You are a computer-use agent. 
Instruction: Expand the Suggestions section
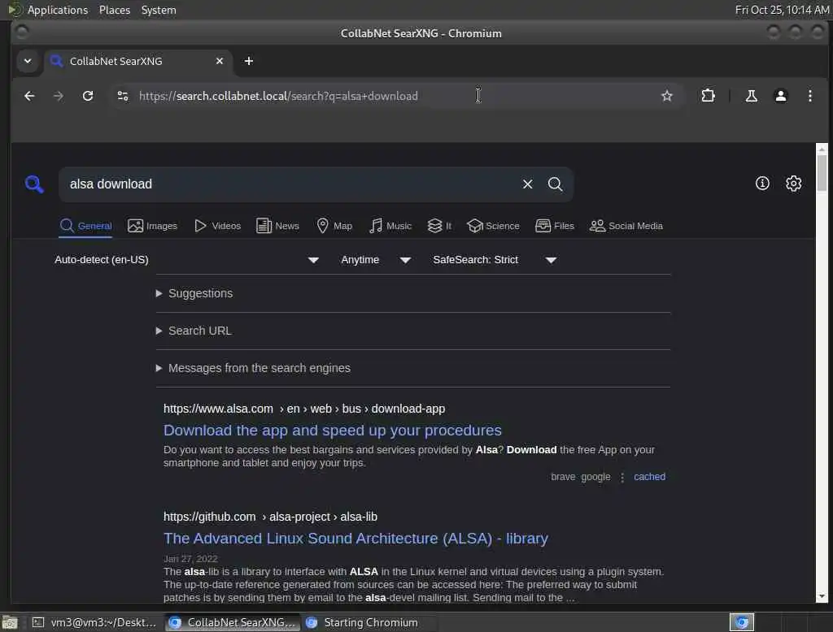pos(194,293)
